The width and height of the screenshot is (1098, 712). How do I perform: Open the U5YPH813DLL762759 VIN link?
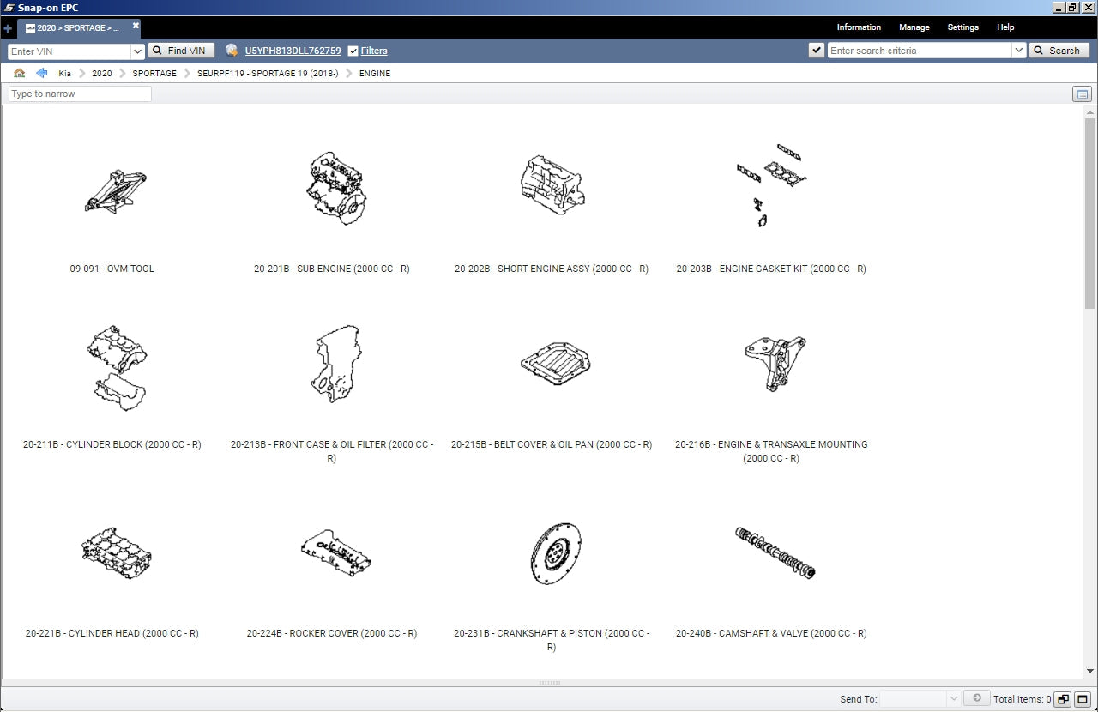pos(293,51)
